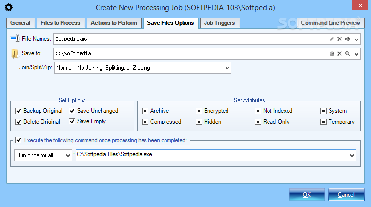Screen dimensions: 371x207
Task: Toggle the Archive attribute checkbox
Action: point(145,111)
